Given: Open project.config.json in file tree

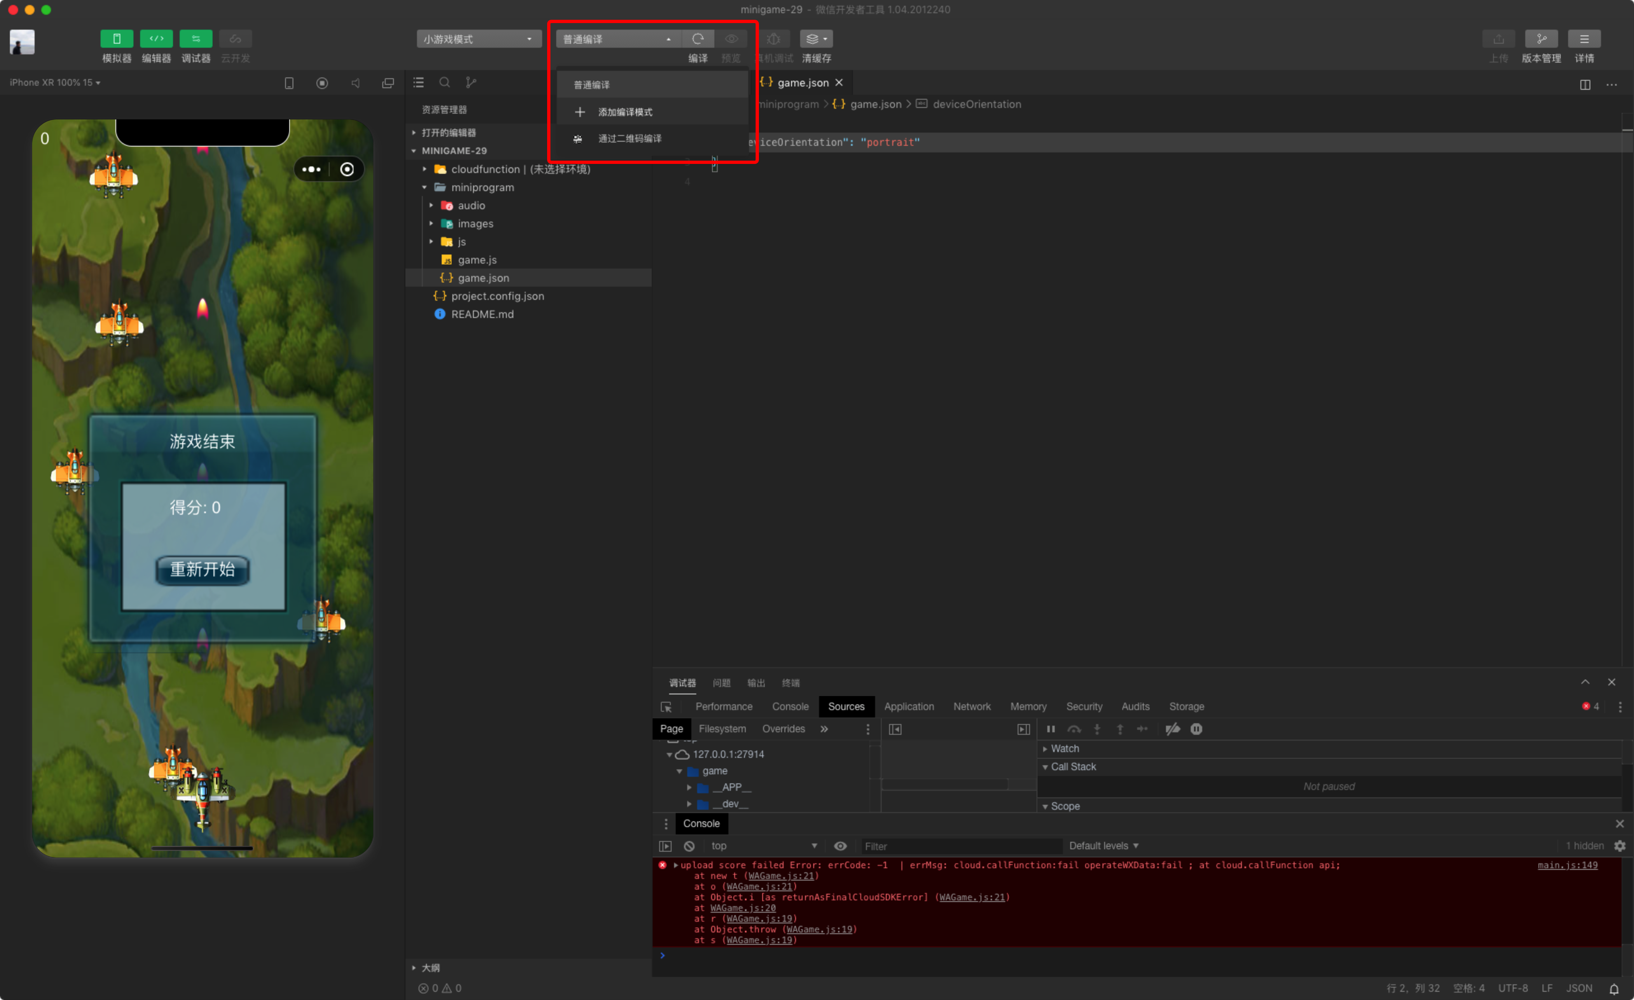Looking at the screenshot, I should click(497, 296).
